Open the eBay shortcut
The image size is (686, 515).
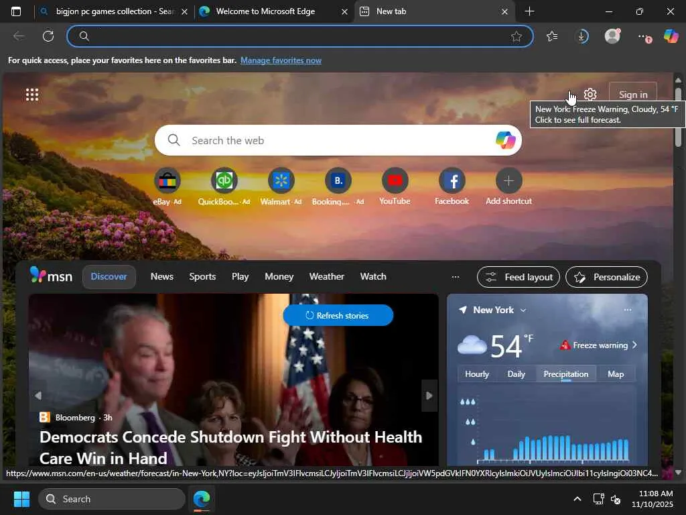click(x=167, y=180)
